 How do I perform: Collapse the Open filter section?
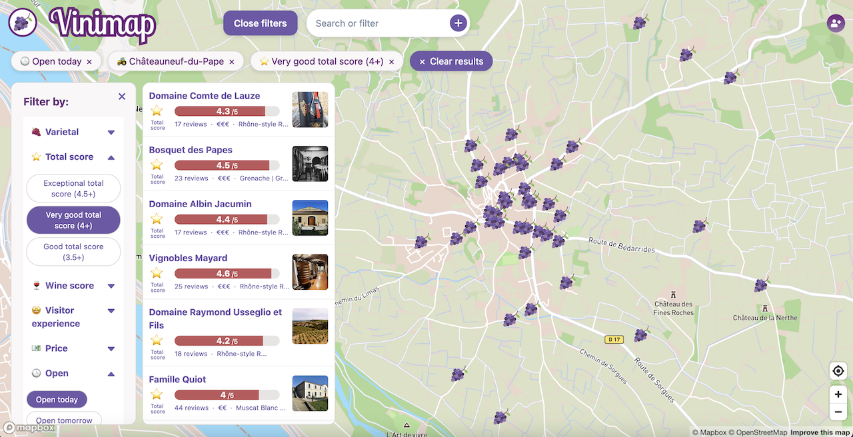coord(73,374)
